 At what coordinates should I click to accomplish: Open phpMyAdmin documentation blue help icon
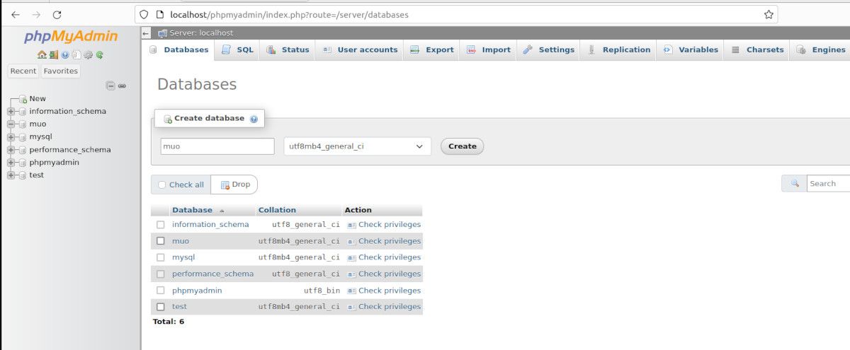click(x=65, y=54)
